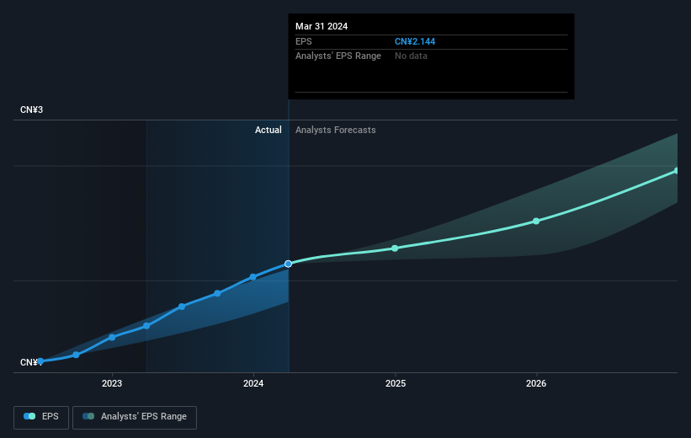Click the CN¥2.144 EPS value in tooltip
This screenshot has width=691, height=438.
click(415, 41)
